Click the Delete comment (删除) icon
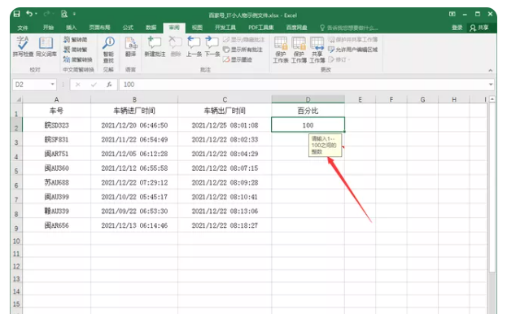507x314 pixels. (x=176, y=46)
